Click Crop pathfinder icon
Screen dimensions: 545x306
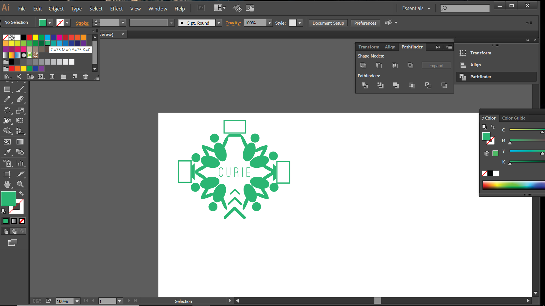coord(412,85)
